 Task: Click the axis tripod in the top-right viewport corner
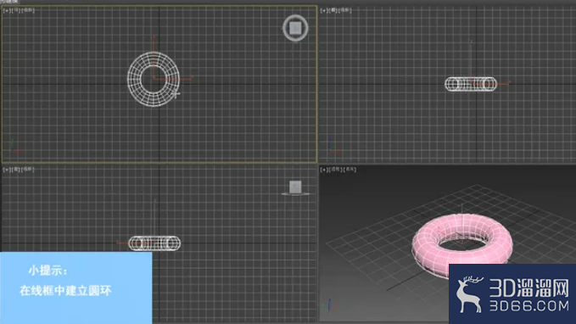333,146
